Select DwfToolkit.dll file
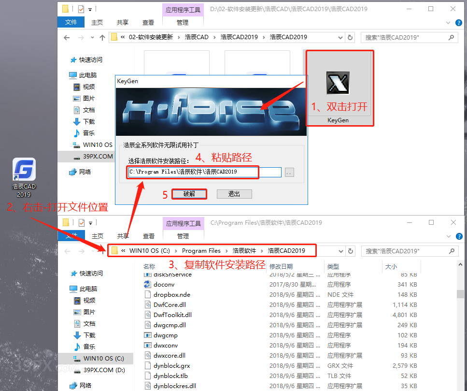 [x=168, y=315]
